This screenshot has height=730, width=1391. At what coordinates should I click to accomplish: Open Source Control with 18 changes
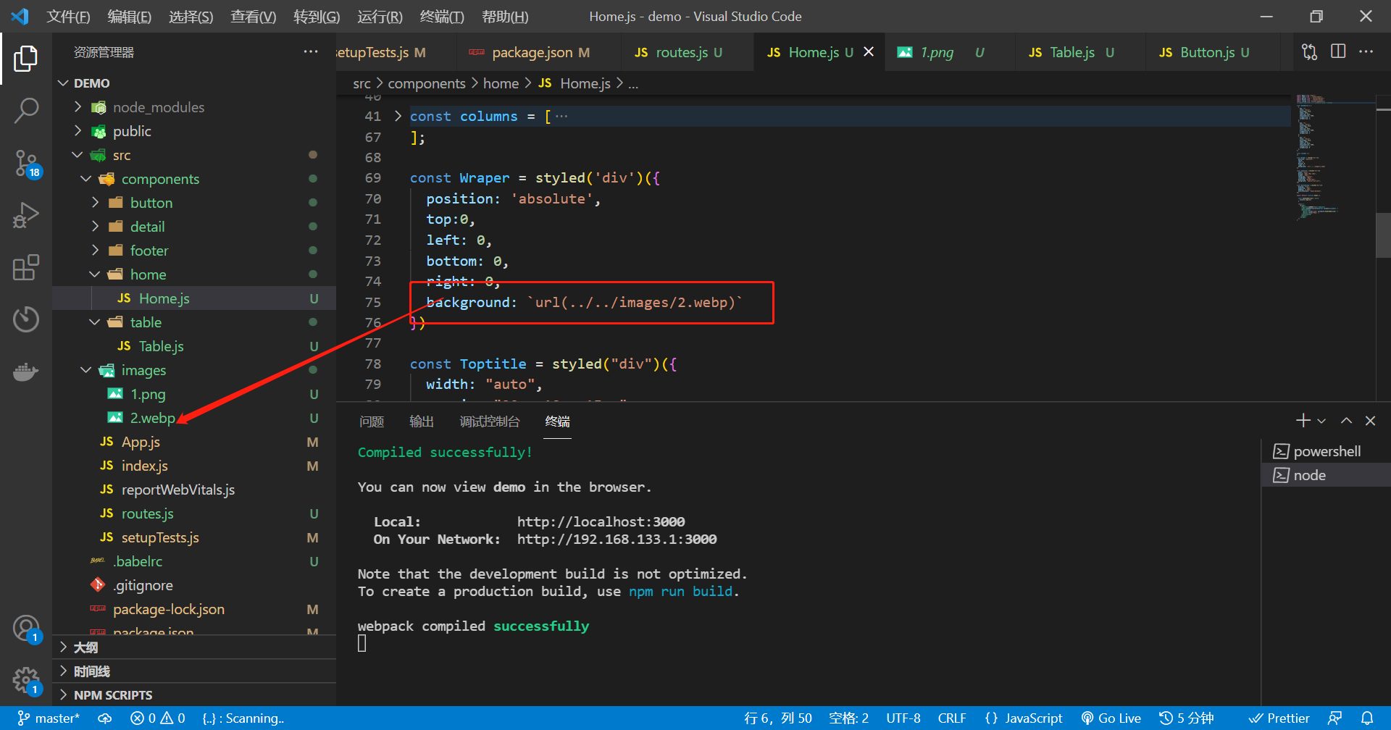point(27,164)
